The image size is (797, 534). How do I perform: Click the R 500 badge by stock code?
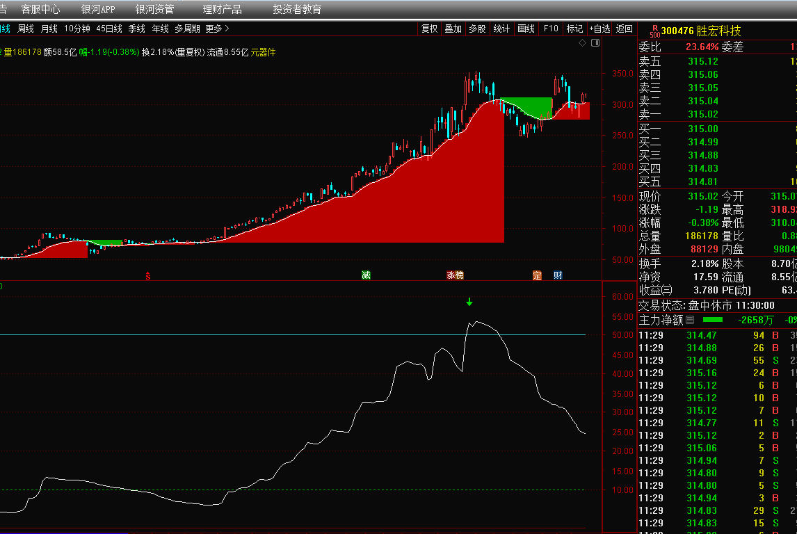(x=654, y=31)
